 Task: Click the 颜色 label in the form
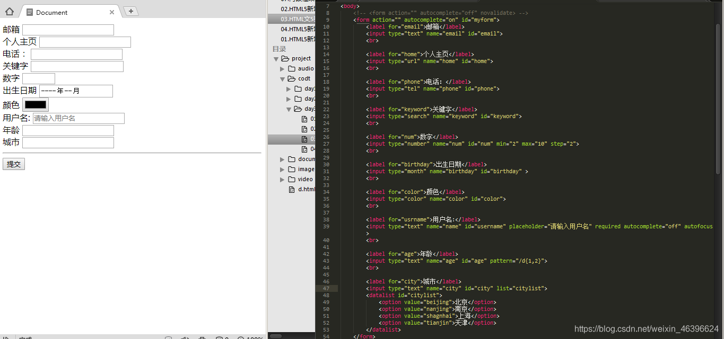coord(11,105)
